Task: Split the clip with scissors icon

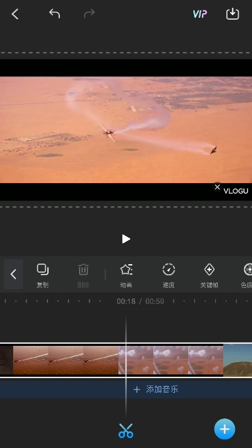Action: coord(126,431)
